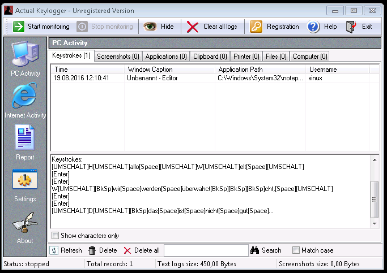The width and height of the screenshot is (387, 273).
Task: Click the search text input field
Action: pyautogui.click(x=206, y=250)
